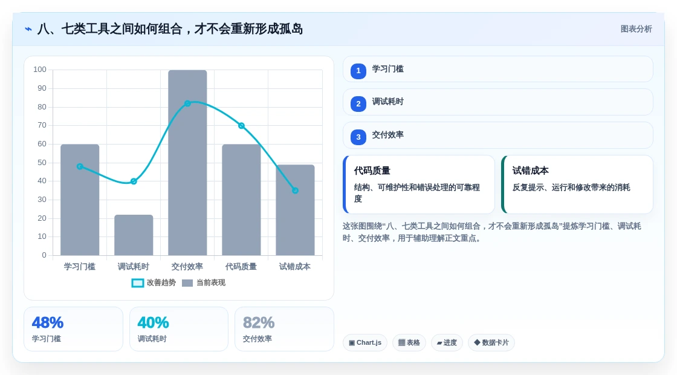Viewport: 677px width, 375px height.
Task: Click the trend line point above 调试耗时
Action: point(134,181)
